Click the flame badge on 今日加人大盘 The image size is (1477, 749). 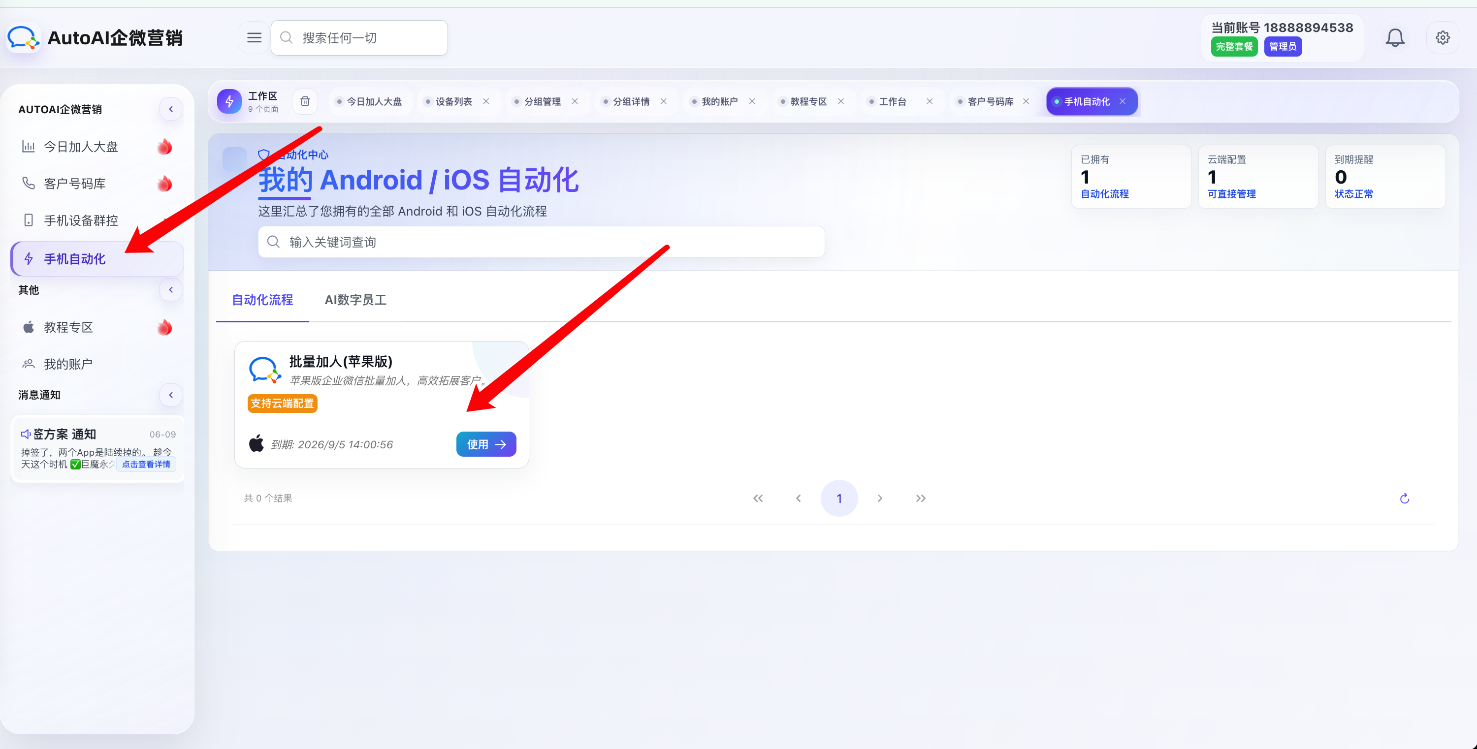click(164, 147)
